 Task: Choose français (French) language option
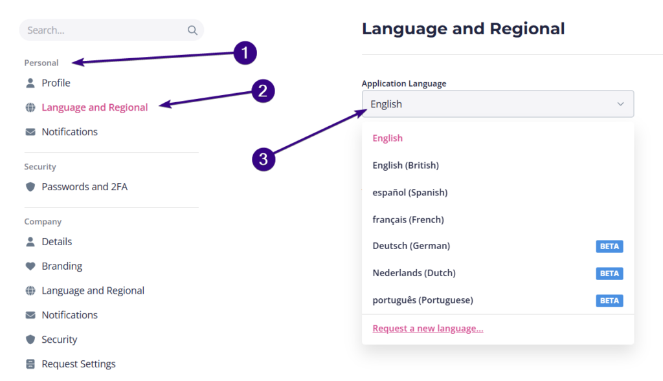coord(408,220)
